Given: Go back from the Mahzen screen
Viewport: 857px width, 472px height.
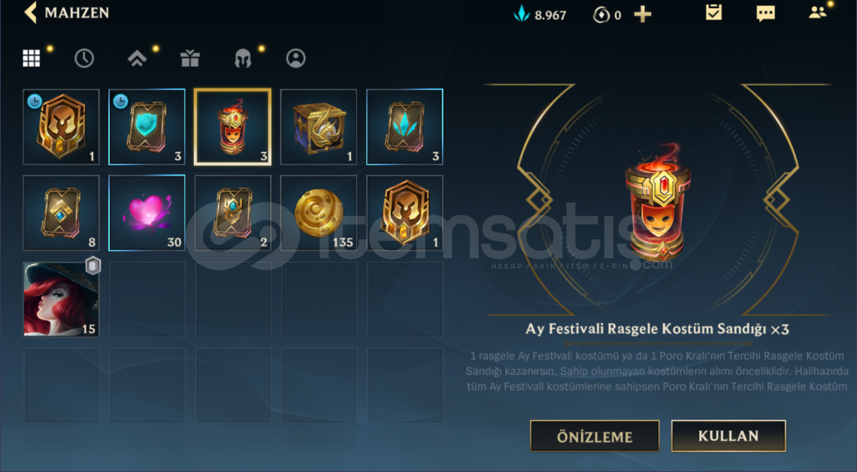Looking at the screenshot, I should pos(31,13).
